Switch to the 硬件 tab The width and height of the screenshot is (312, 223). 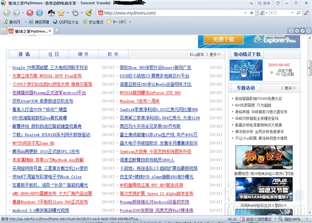(x=83, y=54)
